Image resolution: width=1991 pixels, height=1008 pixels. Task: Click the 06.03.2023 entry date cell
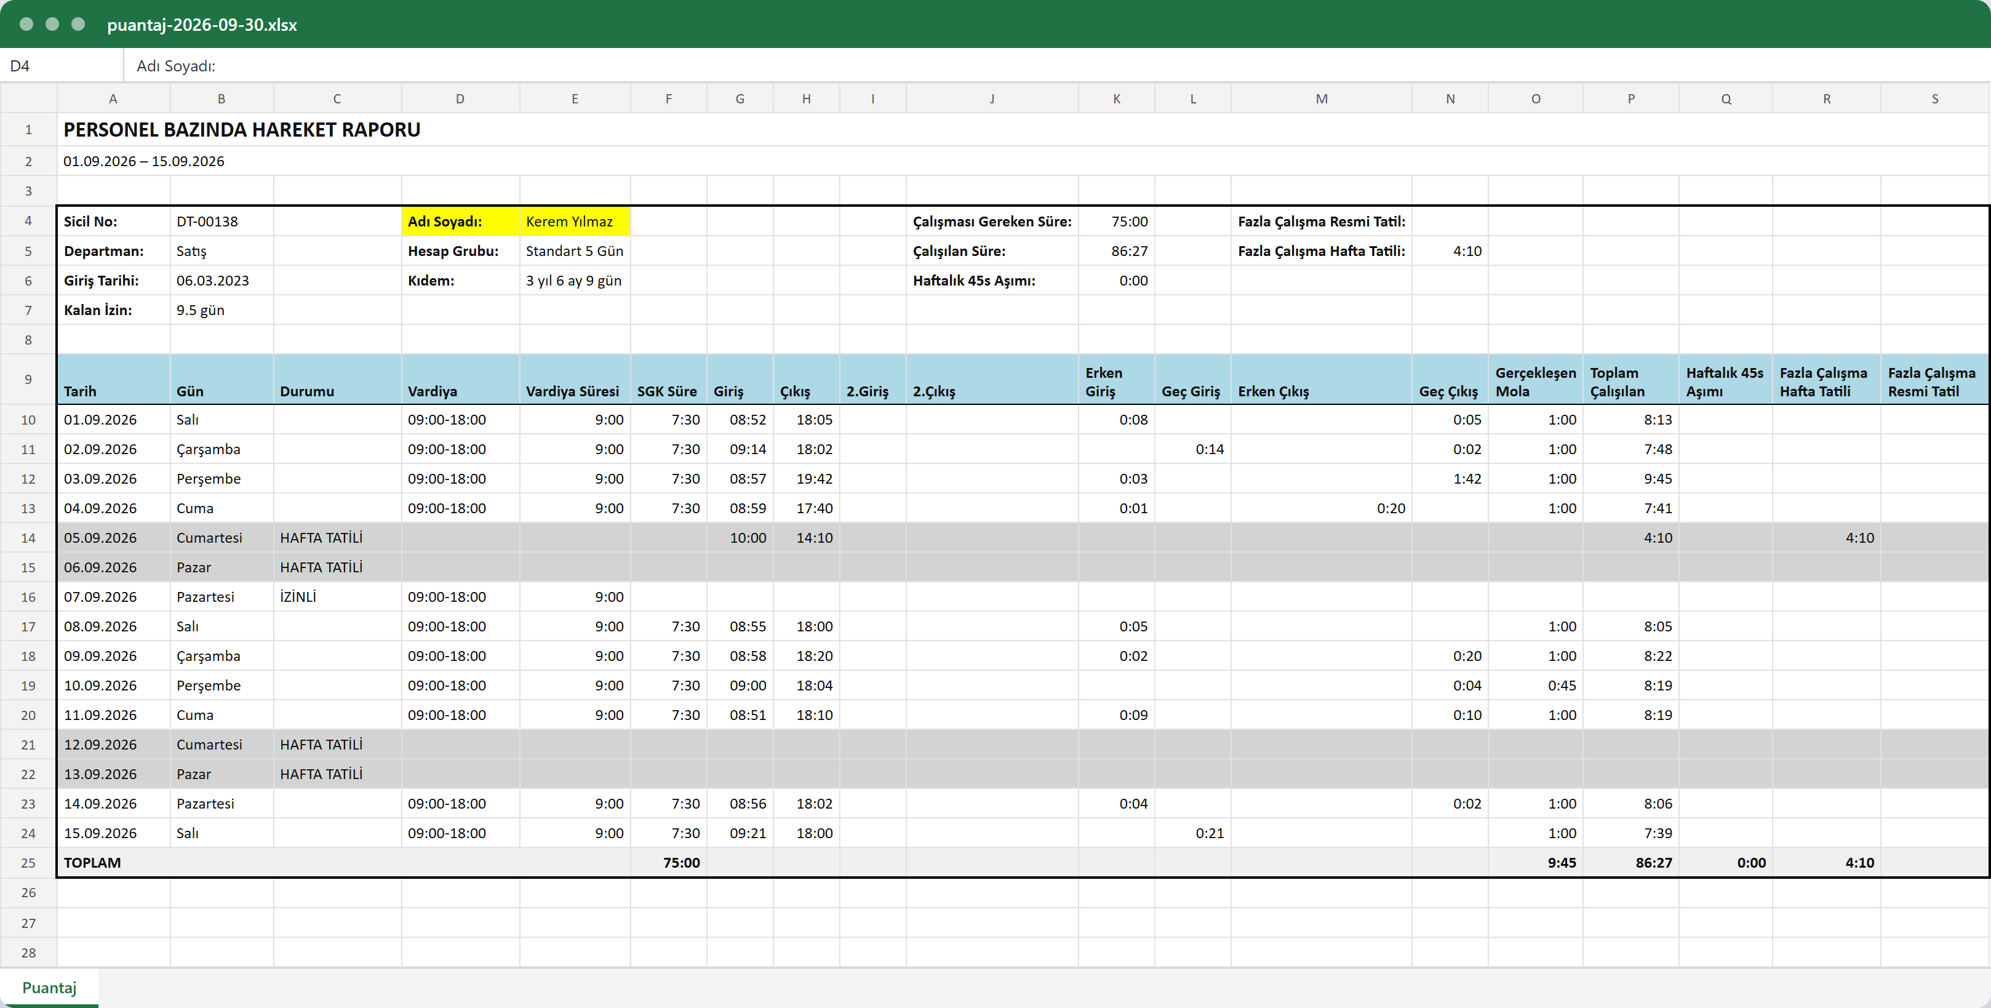[x=222, y=280]
